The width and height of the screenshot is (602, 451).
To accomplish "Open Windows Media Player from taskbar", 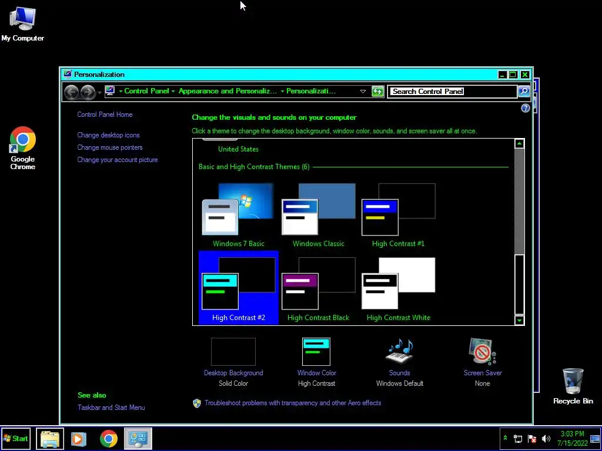I will click(x=79, y=438).
